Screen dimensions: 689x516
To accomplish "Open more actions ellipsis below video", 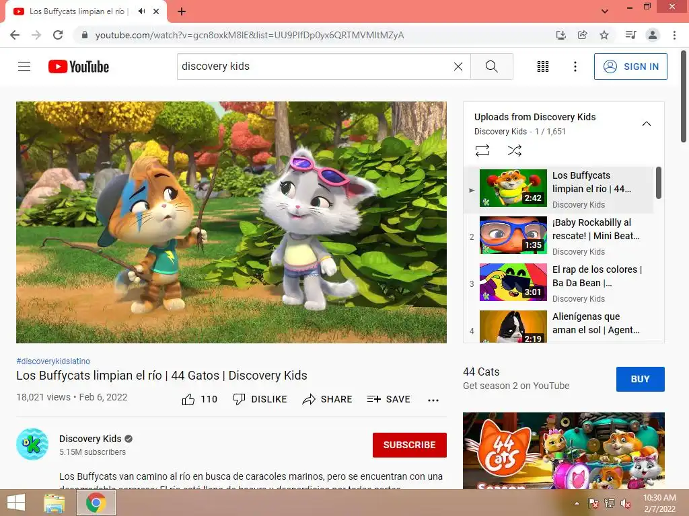I will coord(433,400).
